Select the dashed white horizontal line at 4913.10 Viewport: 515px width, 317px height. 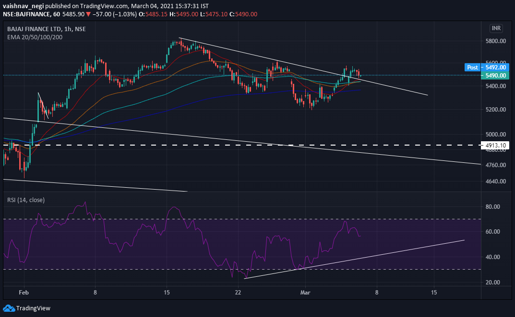click(x=242, y=145)
